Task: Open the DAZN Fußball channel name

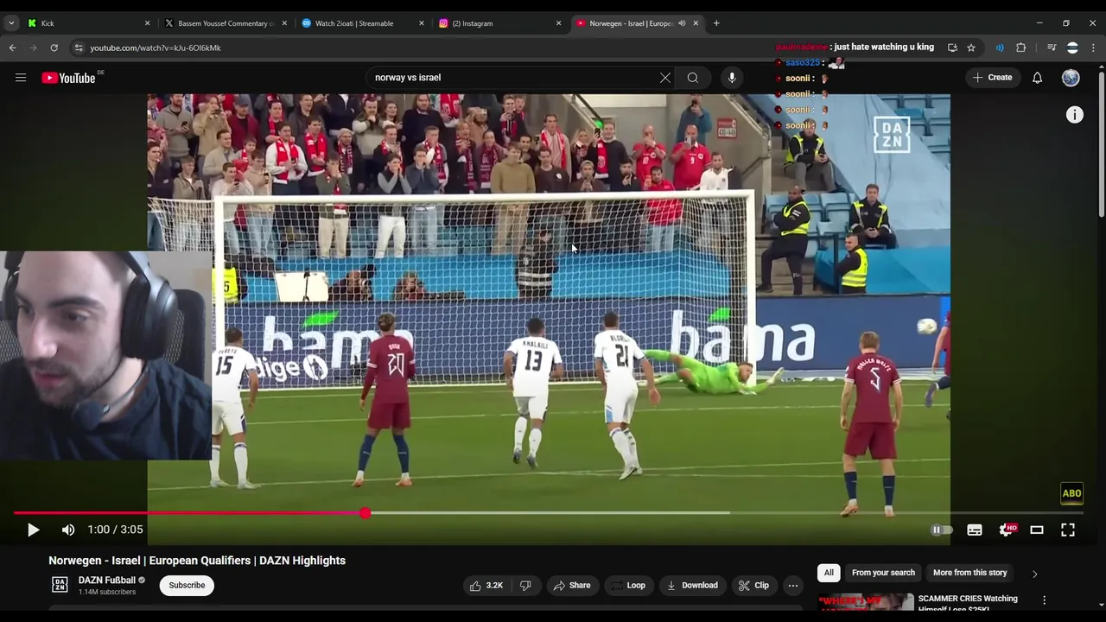Action: tap(107, 580)
